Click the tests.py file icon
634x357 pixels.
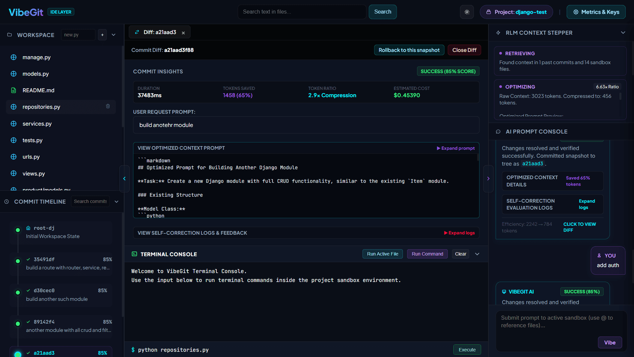coord(14,140)
